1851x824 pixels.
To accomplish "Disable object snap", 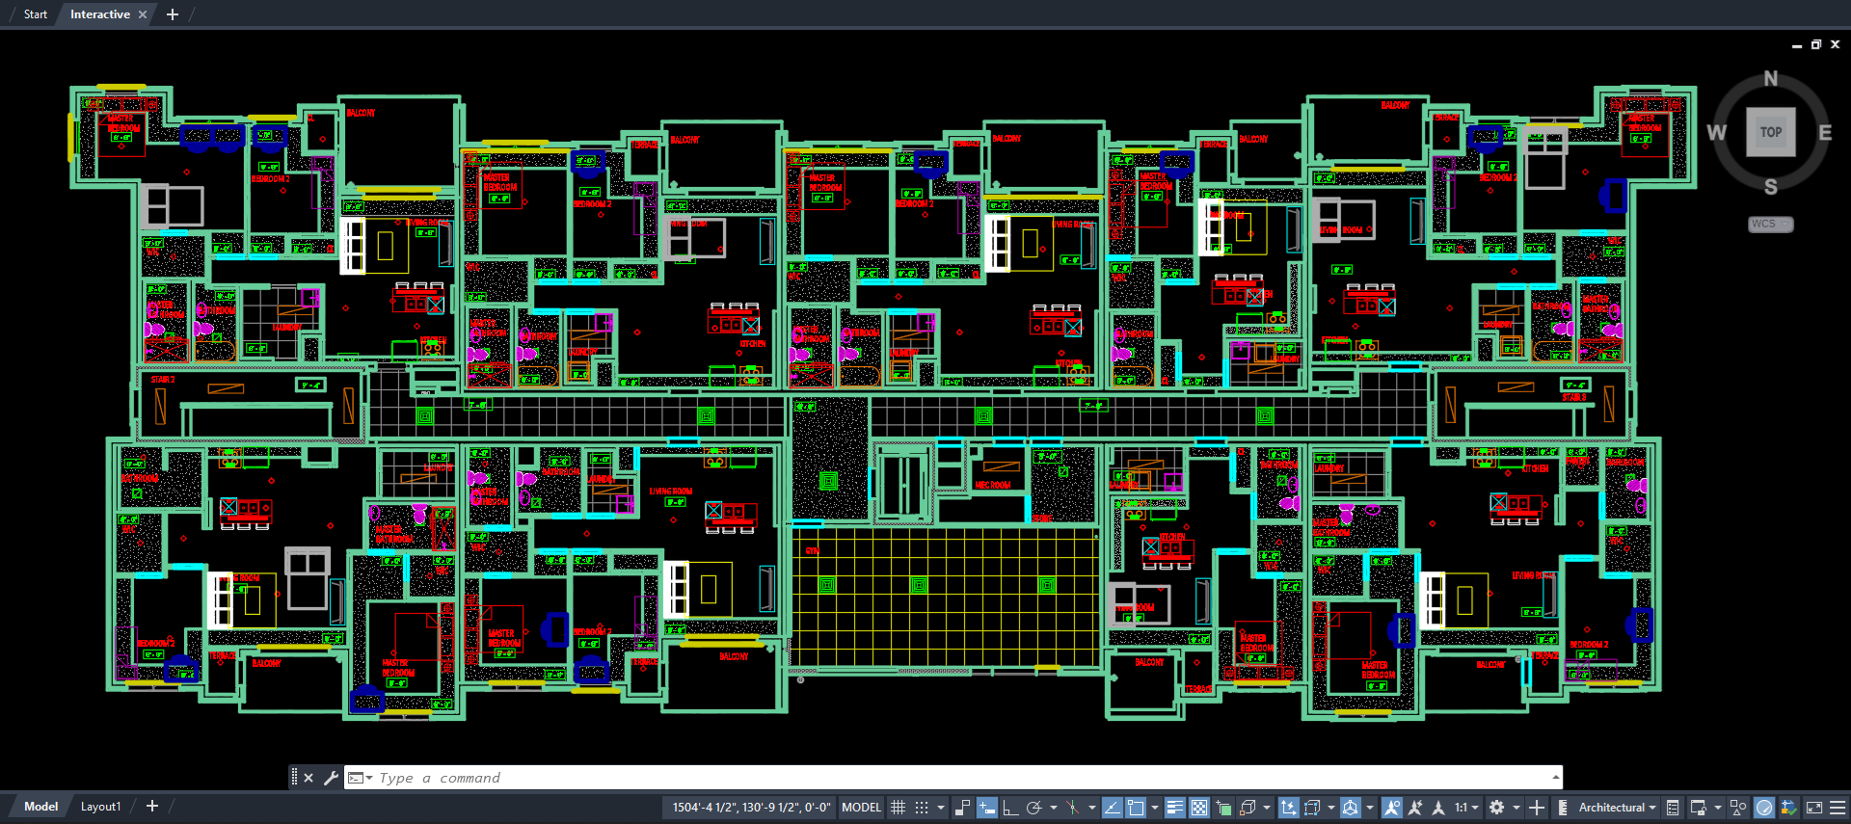I will coord(1136,808).
